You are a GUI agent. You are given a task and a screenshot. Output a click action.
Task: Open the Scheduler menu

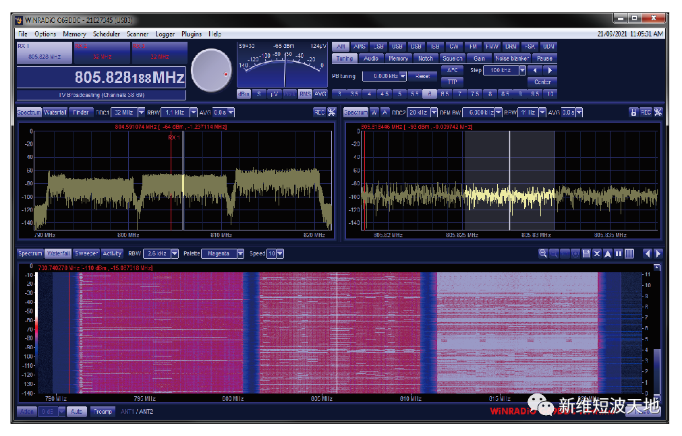coord(107,34)
